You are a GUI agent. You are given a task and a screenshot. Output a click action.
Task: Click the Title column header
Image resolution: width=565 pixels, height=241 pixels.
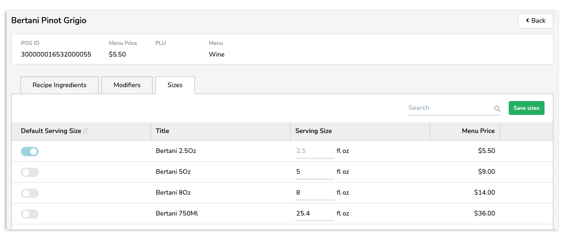[162, 131]
